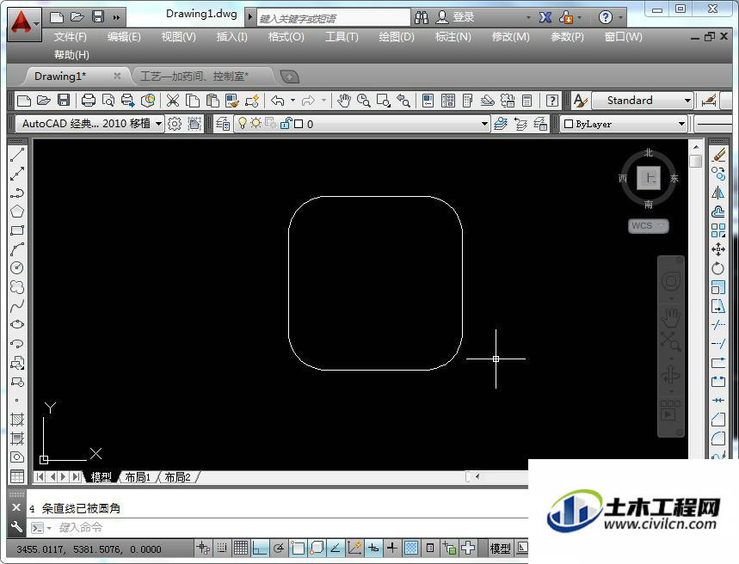Viewport: 739px width, 564px height.
Task: Toggle Object Snap in status bar
Action: [298, 548]
